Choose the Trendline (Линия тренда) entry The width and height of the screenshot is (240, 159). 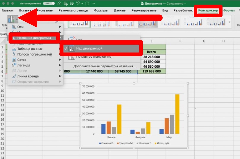(28, 76)
